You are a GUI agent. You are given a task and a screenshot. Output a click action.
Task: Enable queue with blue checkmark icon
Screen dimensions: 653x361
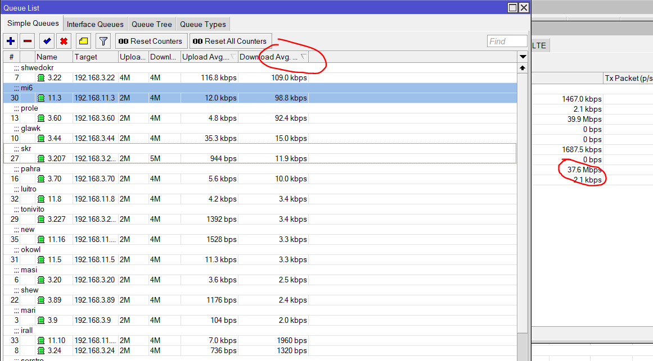[x=47, y=41]
